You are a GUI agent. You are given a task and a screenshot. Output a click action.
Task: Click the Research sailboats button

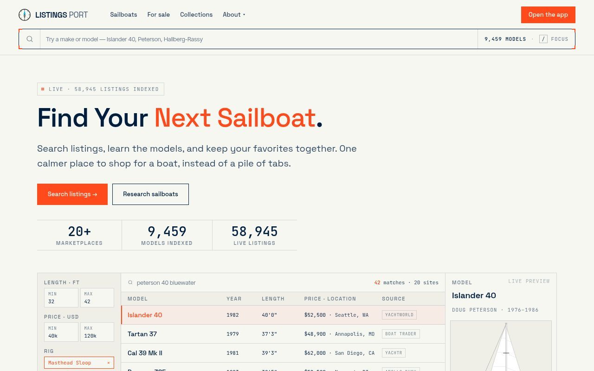pos(150,194)
